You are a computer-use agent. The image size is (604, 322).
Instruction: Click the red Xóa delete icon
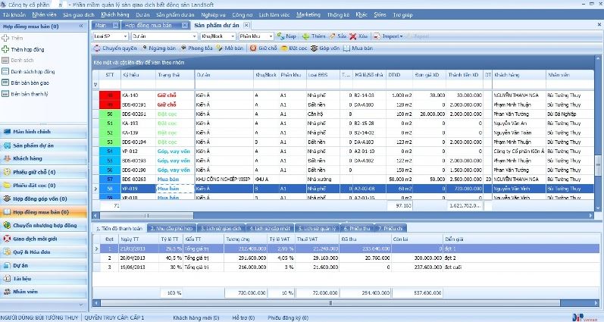[x=354, y=36]
